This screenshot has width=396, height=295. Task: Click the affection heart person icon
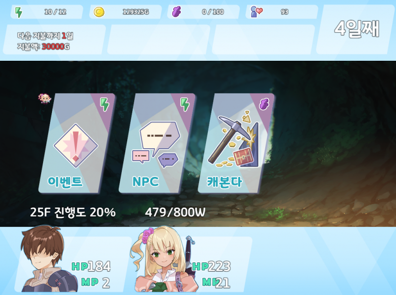point(256,12)
